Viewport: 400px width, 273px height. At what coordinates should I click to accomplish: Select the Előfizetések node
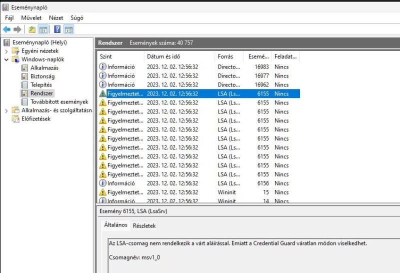click(x=35, y=118)
